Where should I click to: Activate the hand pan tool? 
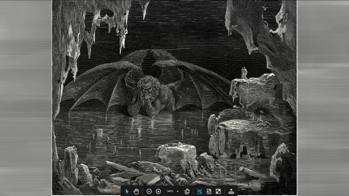click(x=136, y=191)
